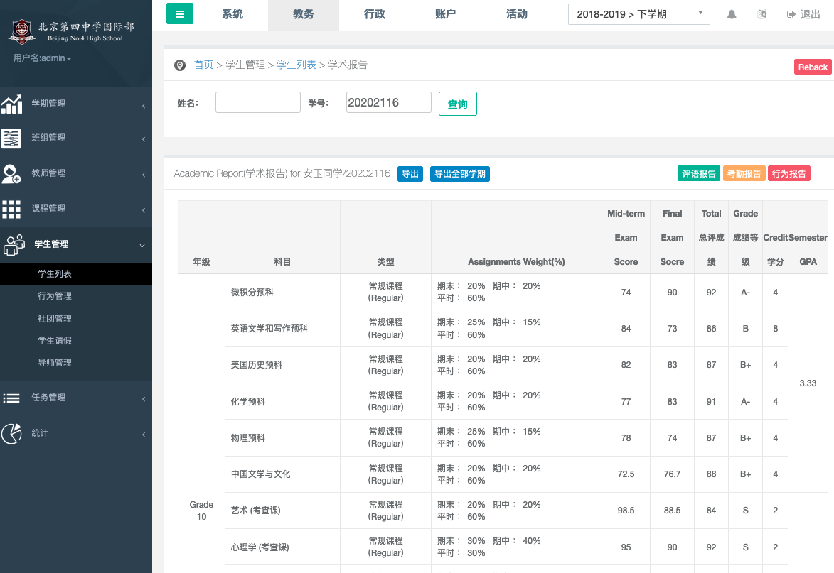Click the logout arrow icon
This screenshot has width=834, height=573.
click(x=791, y=14)
